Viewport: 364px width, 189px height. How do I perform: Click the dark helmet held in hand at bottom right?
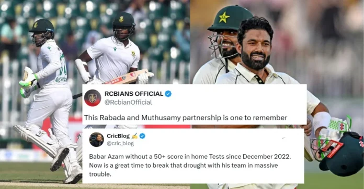340,154
